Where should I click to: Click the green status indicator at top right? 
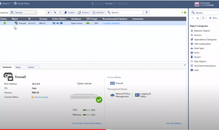[x=185, y=13]
